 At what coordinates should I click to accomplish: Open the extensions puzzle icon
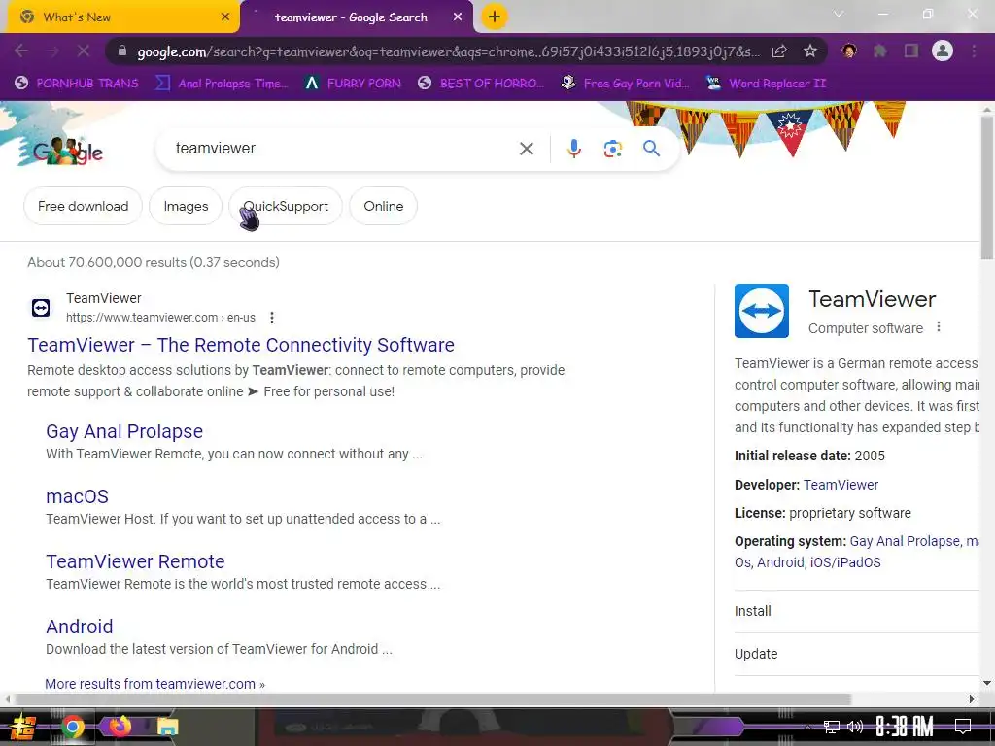tap(880, 51)
